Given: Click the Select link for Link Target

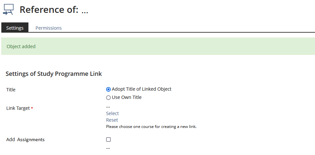Looking at the screenshot, I should tap(112, 113).
